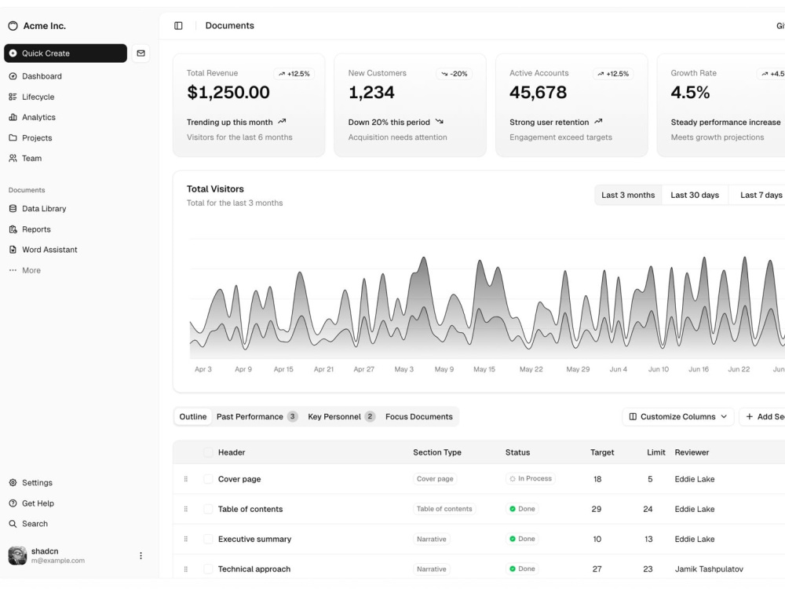This screenshot has height=589, width=785.
Task: Click trend arrow beside Strong user retention
Action: click(598, 121)
